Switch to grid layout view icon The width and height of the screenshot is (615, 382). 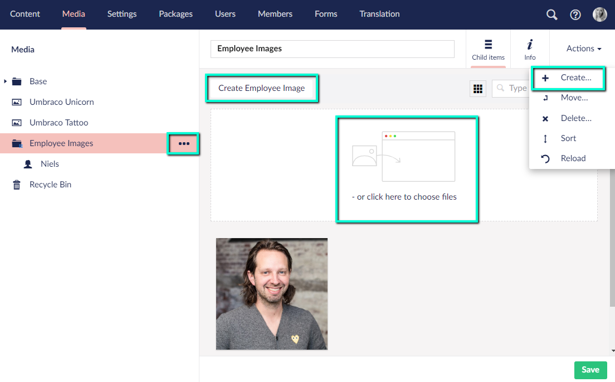tap(478, 89)
